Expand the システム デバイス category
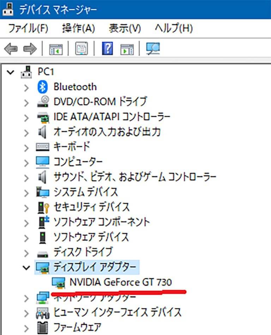The height and width of the screenshot is (335, 271). coord(26,193)
